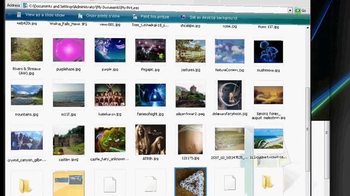Select the dice triangle picture thumbnail
The width and height of the screenshot is (350, 196).
point(190,182)
